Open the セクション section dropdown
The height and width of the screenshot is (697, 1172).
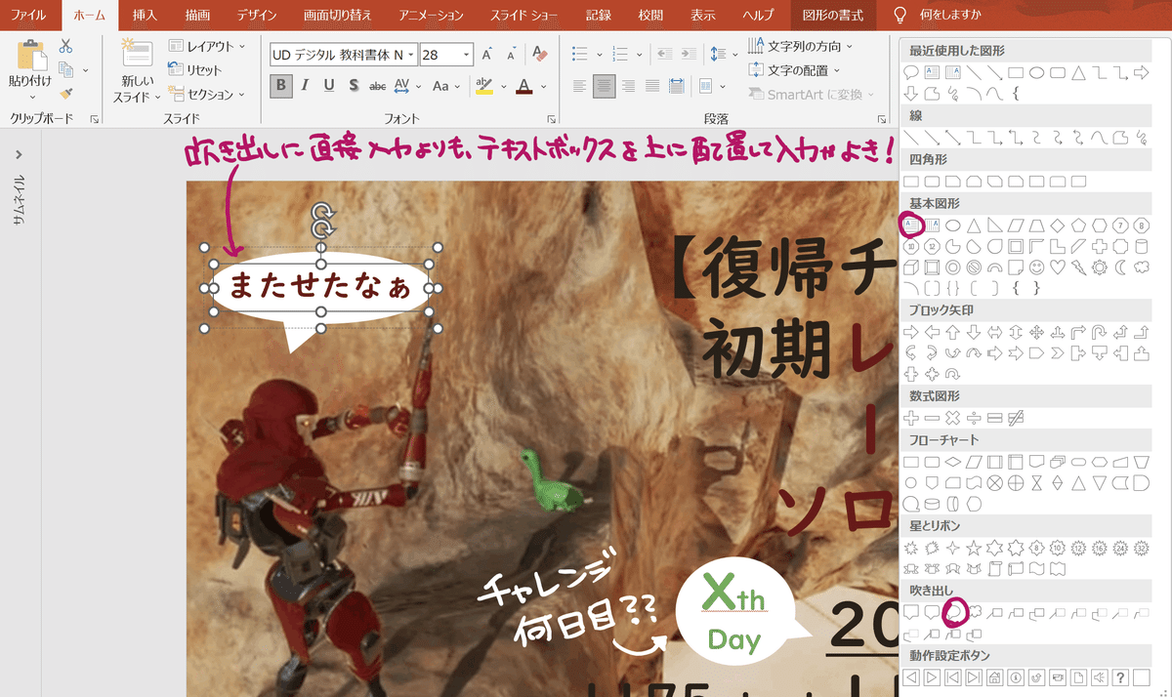205,94
